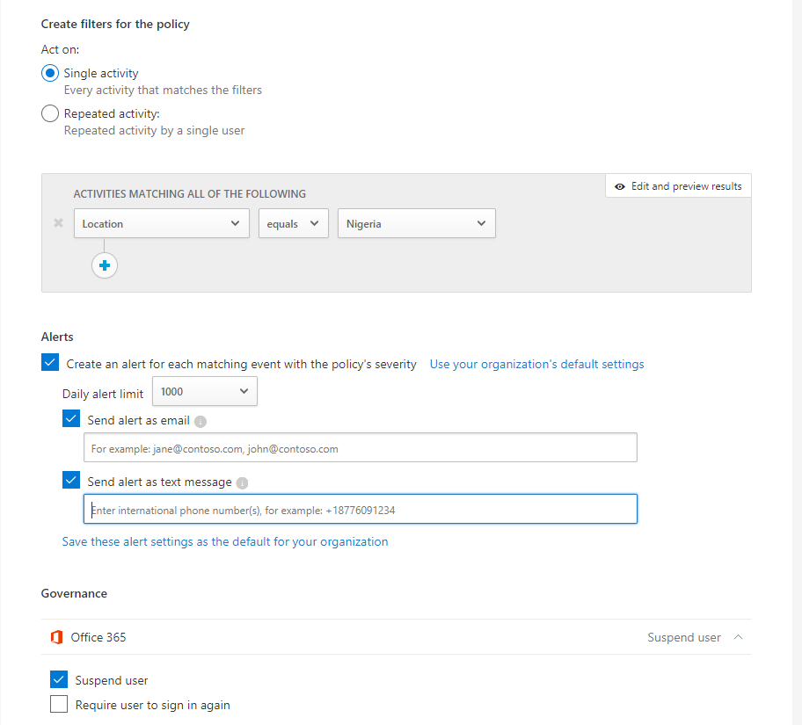Click the international phone number input field
This screenshot has width=802, height=725.
361,509
